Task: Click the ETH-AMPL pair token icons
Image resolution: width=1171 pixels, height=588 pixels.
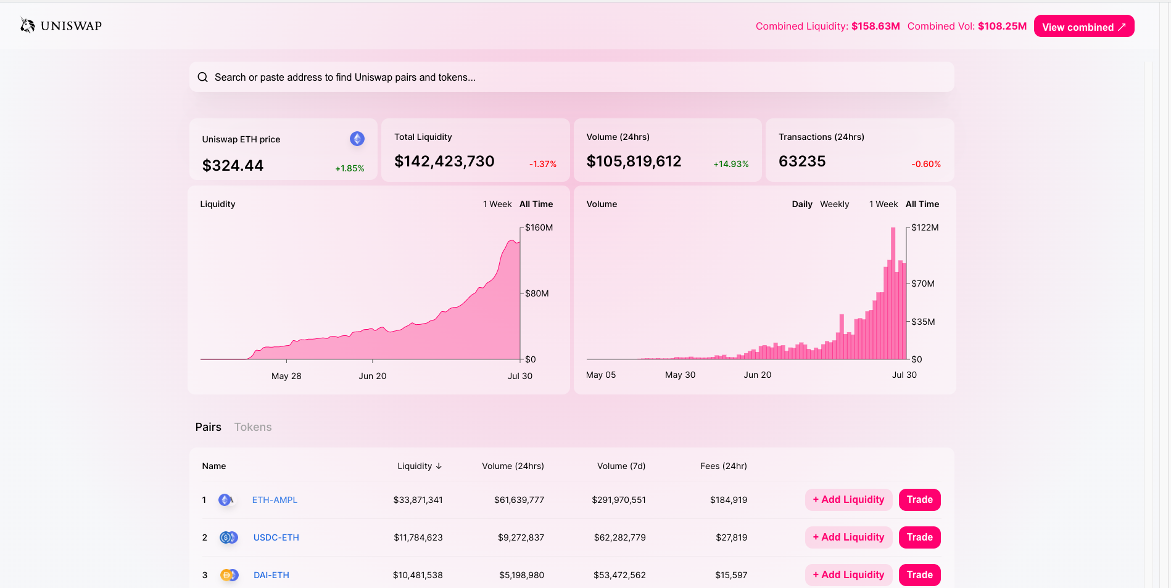Action: (226, 500)
